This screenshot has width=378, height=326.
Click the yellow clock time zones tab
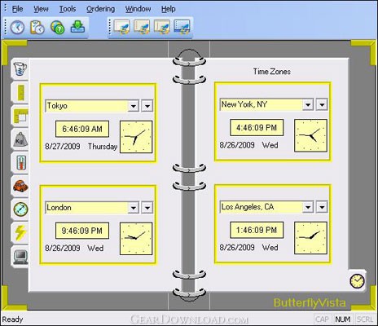357,281
